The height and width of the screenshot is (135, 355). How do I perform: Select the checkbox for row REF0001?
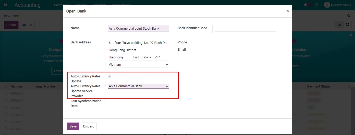pyautogui.click(x=5, y=93)
